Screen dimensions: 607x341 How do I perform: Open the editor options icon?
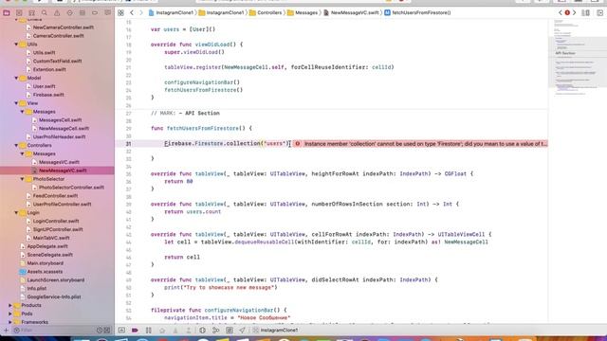tap(586, 12)
